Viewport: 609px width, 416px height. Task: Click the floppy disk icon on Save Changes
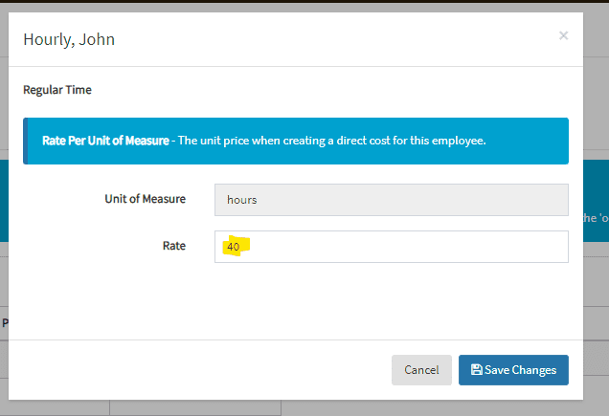click(x=476, y=370)
